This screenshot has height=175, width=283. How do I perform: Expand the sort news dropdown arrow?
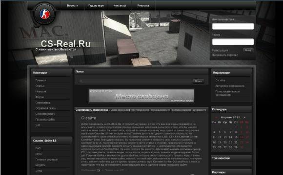click(x=110, y=110)
